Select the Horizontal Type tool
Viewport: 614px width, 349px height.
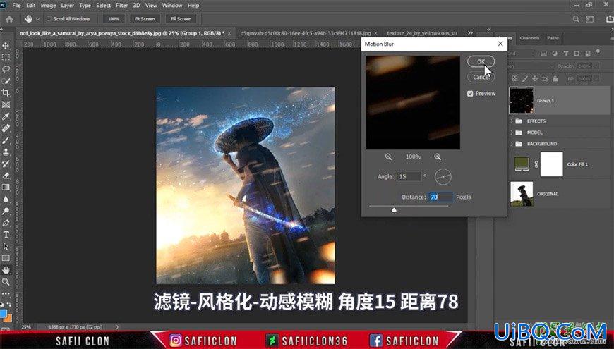tap(6, 235)
